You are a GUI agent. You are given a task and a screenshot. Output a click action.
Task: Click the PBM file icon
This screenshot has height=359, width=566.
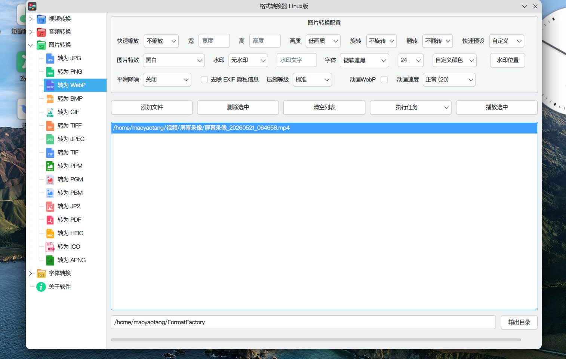coord(50,193)
